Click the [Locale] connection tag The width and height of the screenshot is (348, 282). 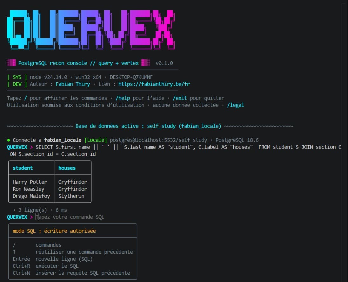(96, 140)
